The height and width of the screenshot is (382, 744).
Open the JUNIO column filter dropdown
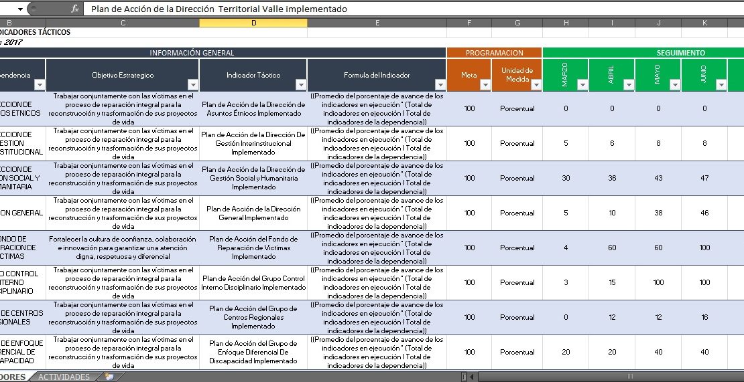pos(721,85)
